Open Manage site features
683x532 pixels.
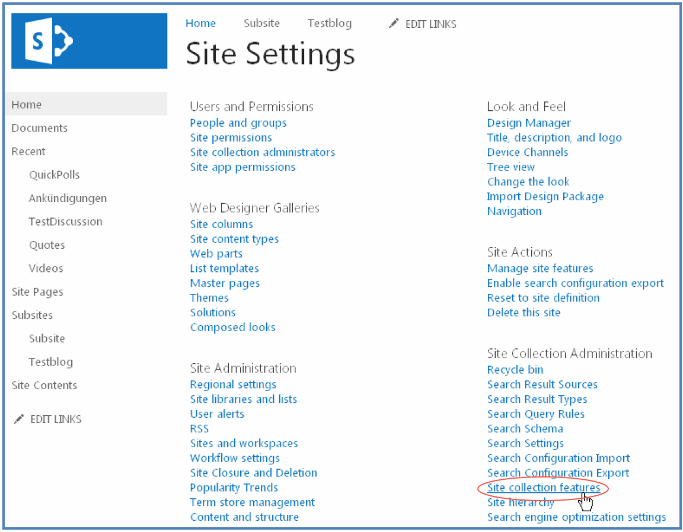click(540, 269)
